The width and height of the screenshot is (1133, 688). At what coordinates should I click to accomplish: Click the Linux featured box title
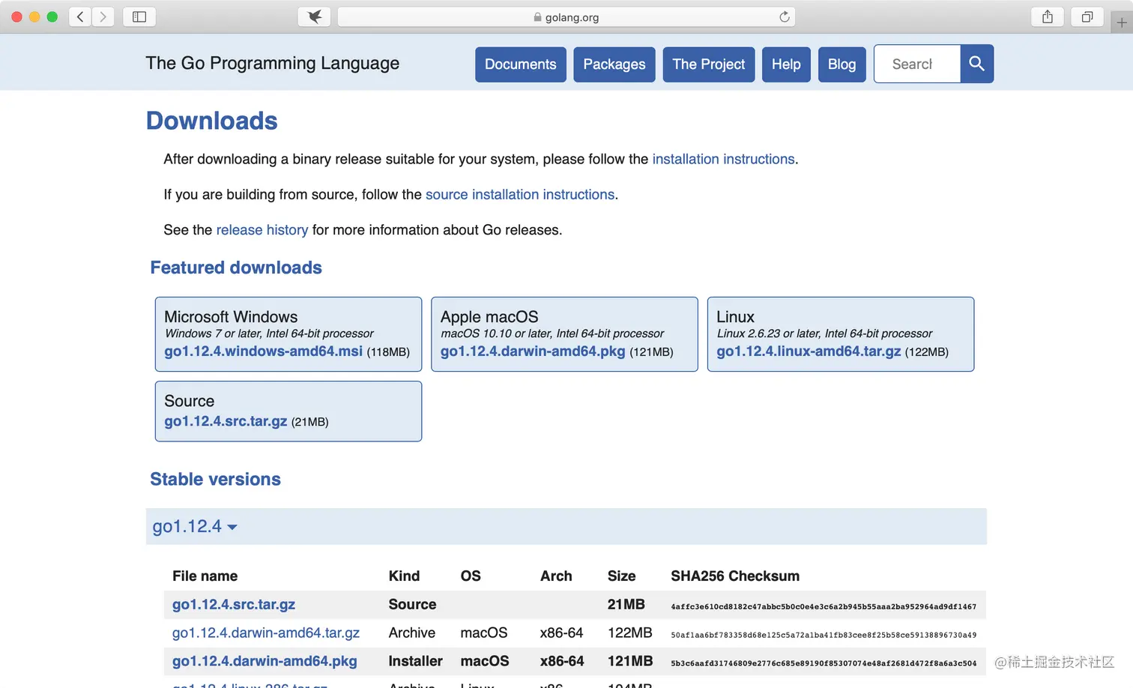(735, 316)
